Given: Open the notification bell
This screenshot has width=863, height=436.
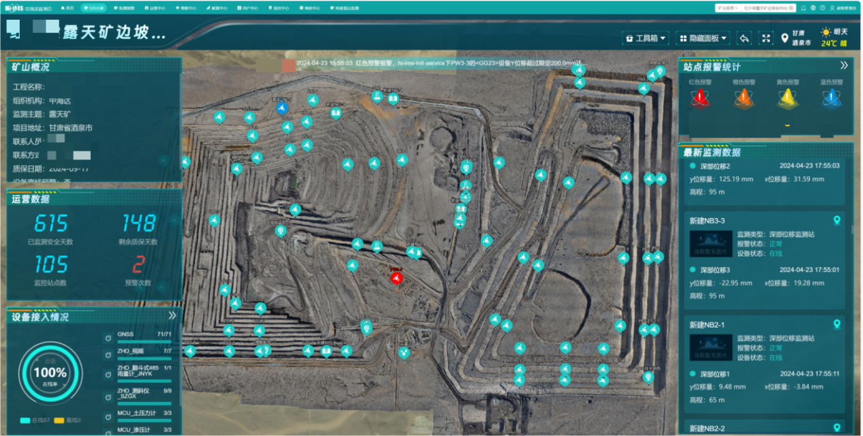Looking at the screenshot, I should [x=803, y=7].
